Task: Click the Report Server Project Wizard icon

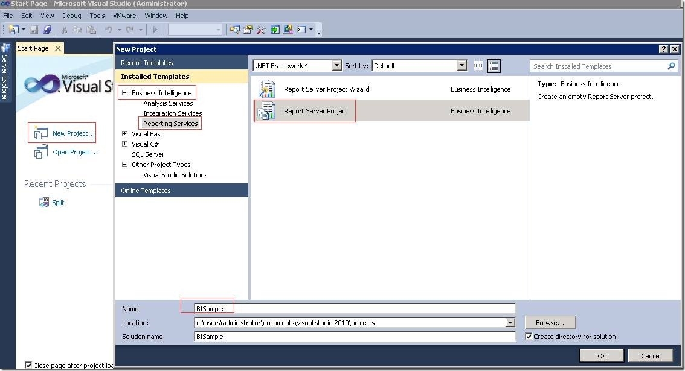Action: [266, 89]
